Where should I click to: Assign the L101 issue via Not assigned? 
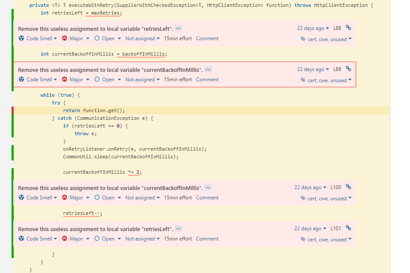(142, 239)
